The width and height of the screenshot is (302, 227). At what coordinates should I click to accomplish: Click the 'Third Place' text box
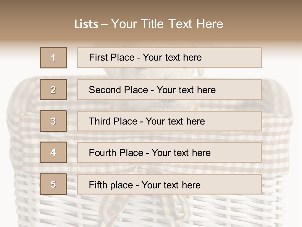tap(169, 121)
